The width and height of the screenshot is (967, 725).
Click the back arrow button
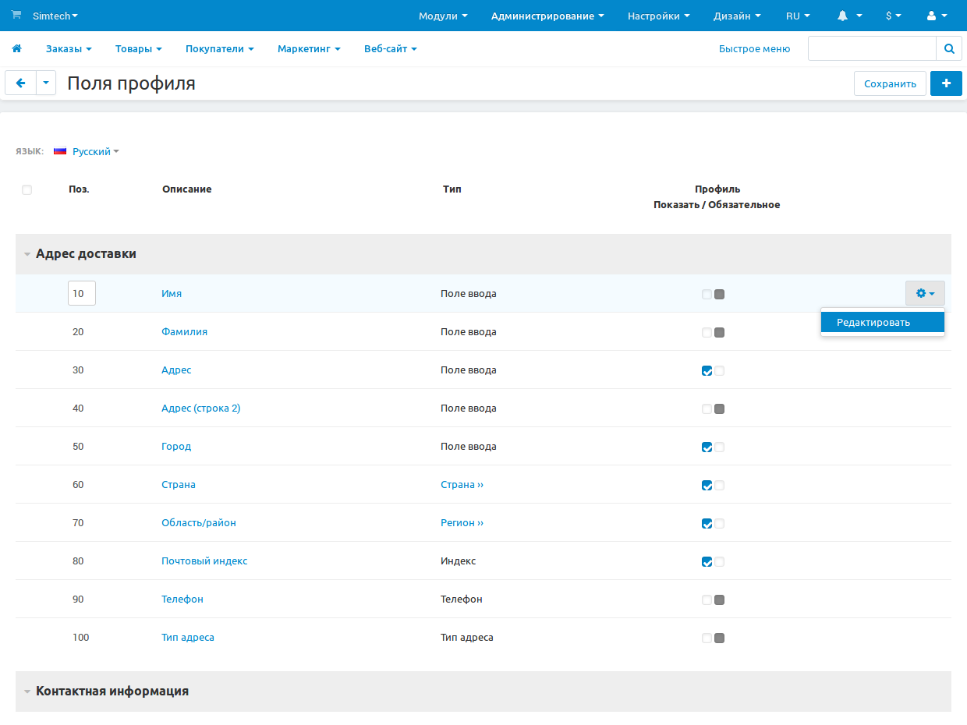pos(20,83)
